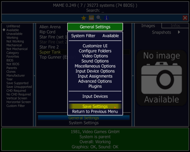Select the Vertical Screen filter
This screenshot has width=190, height=152.
17,98
